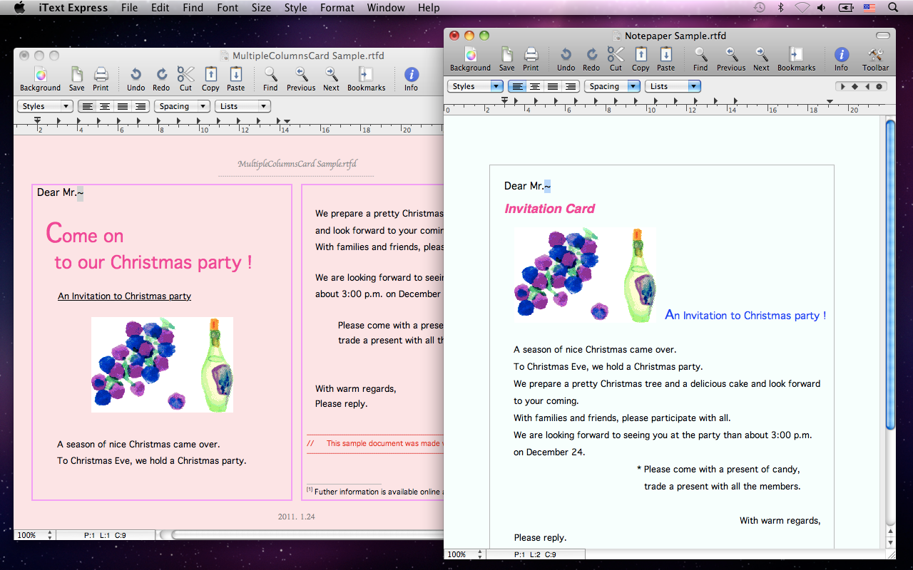The image size is (913, 570).
Task: Toggle left alignment in Notepaper Sample window
Action: point(517,86)
